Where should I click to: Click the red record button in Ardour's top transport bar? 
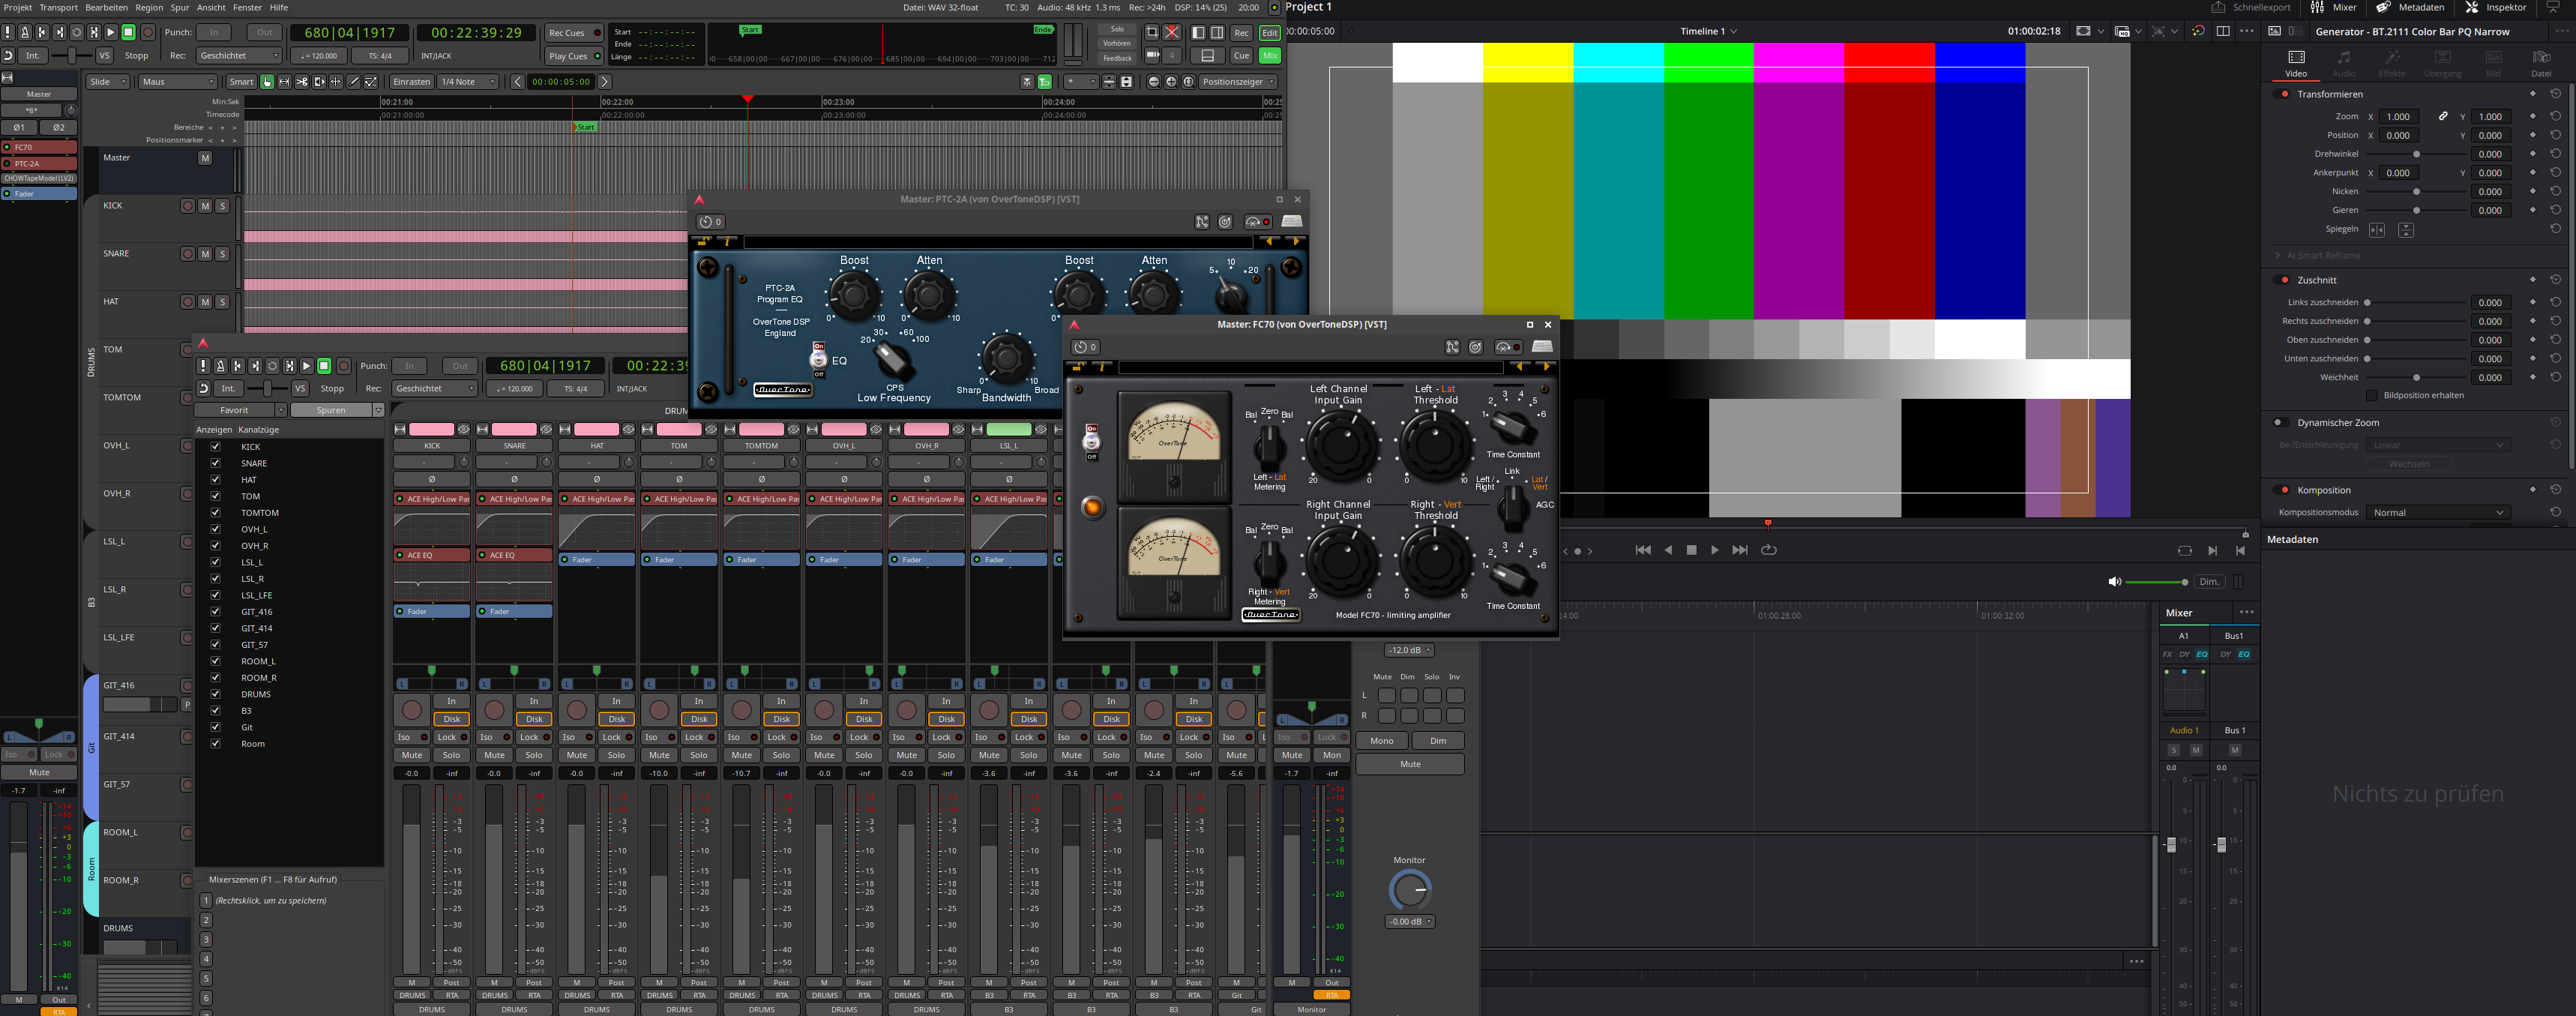[148, 32]
